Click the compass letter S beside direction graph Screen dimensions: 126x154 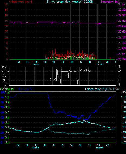(119, 76)
